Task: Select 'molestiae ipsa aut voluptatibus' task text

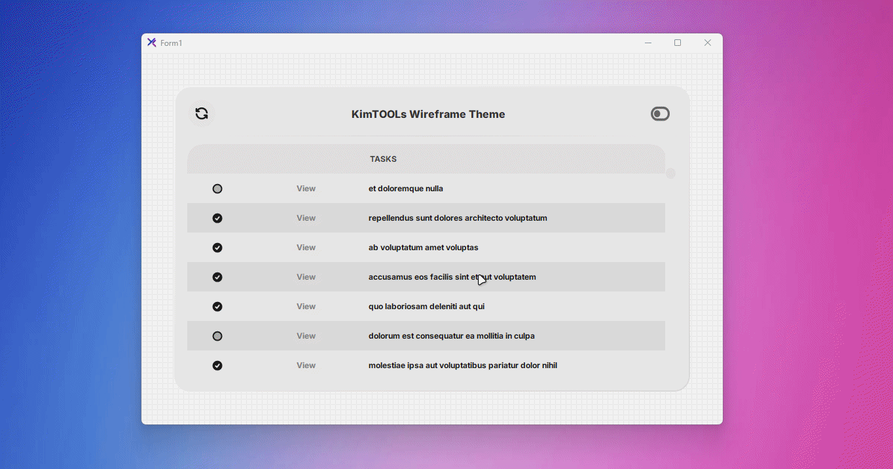Action: pyautogui.click(x=463, y=366)
